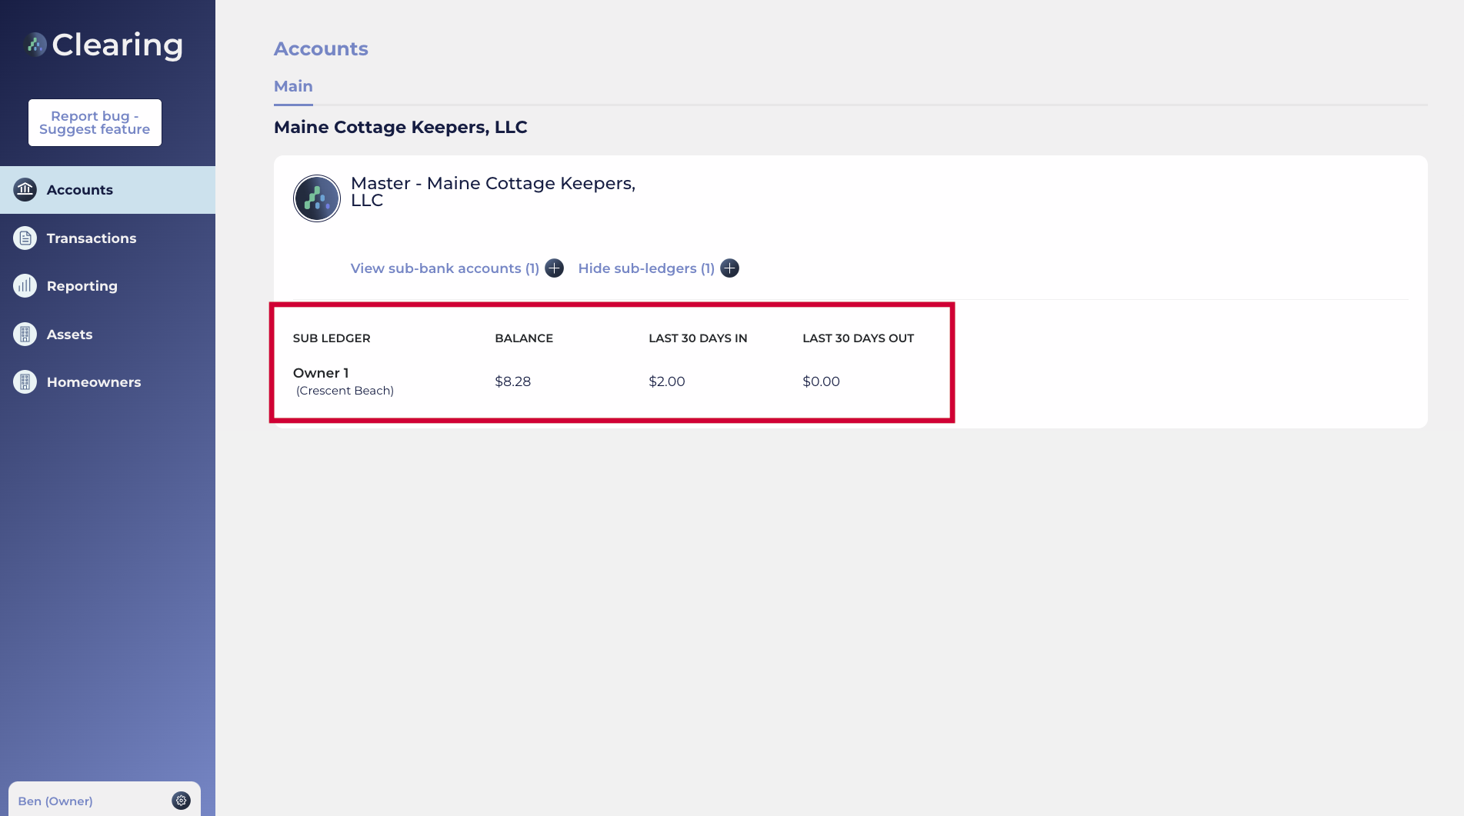Open Homeowners in the sidebar
The image size is (1464, 816).
tap(94, 382)
